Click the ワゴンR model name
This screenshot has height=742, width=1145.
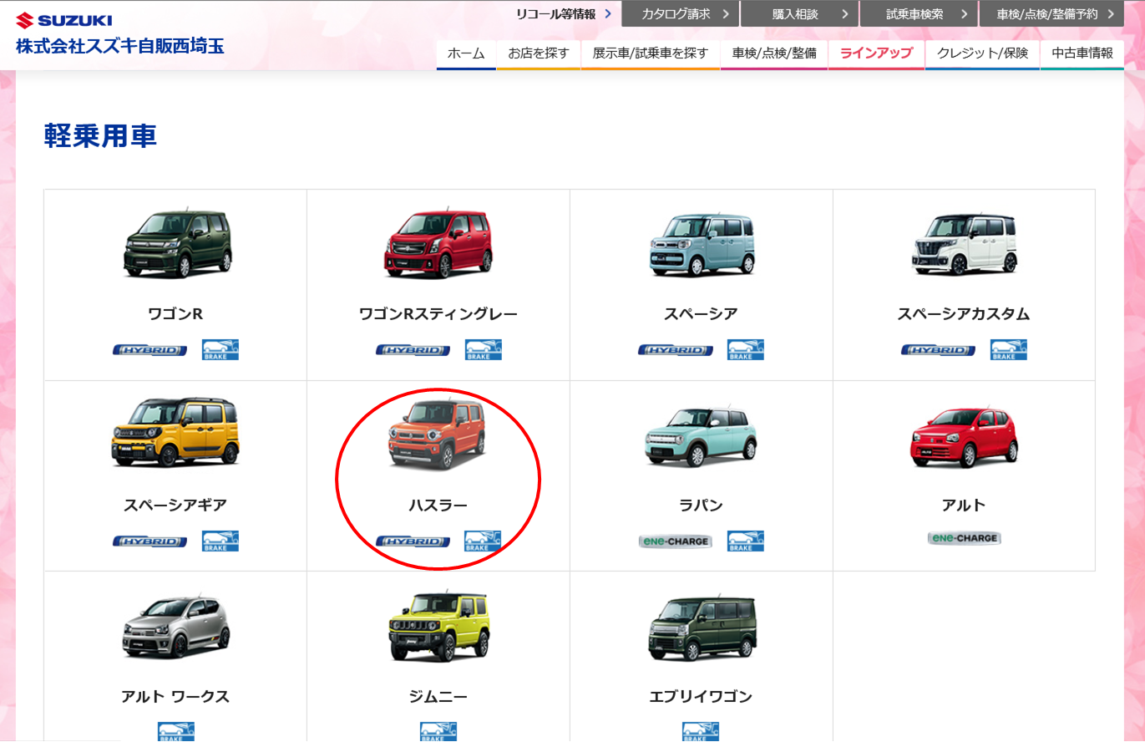pos(175,314)
